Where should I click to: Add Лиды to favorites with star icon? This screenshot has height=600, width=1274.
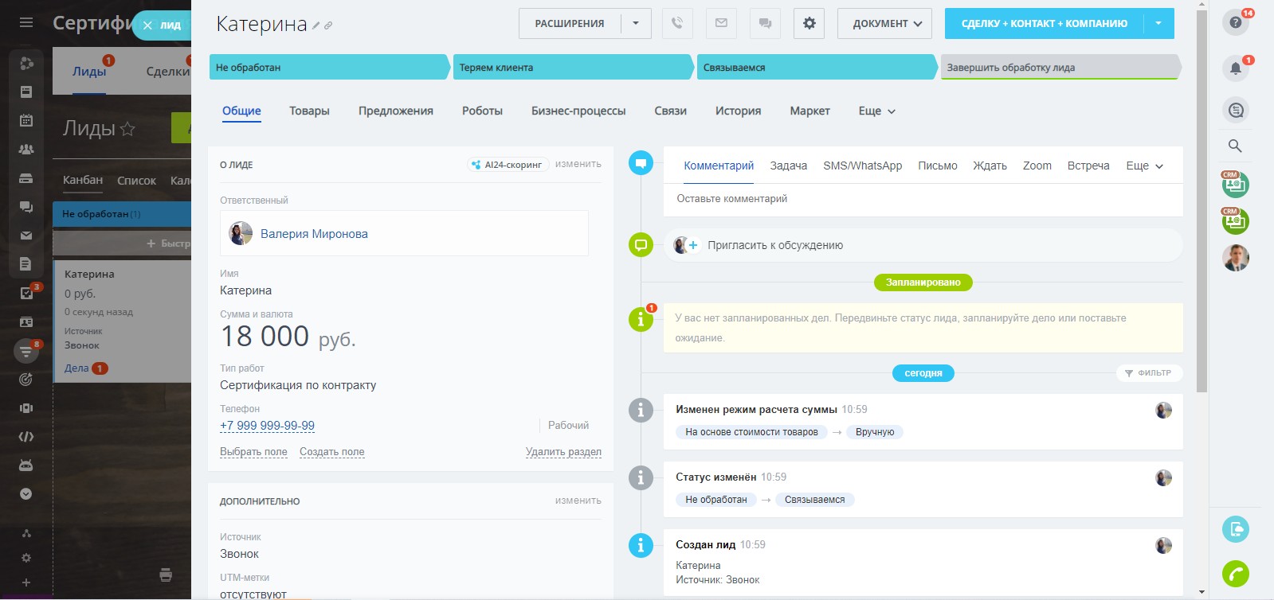(x=127, y=129)
